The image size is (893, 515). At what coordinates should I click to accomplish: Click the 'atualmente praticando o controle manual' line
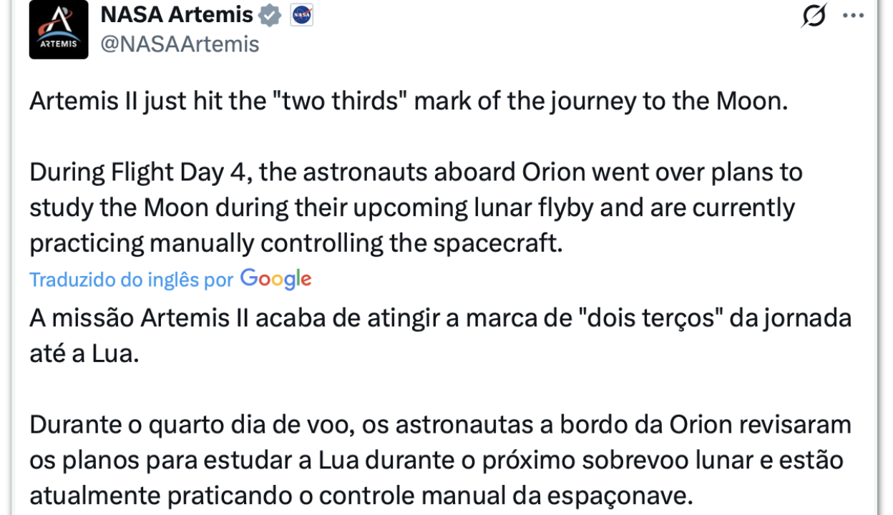(x=361, y=496)
